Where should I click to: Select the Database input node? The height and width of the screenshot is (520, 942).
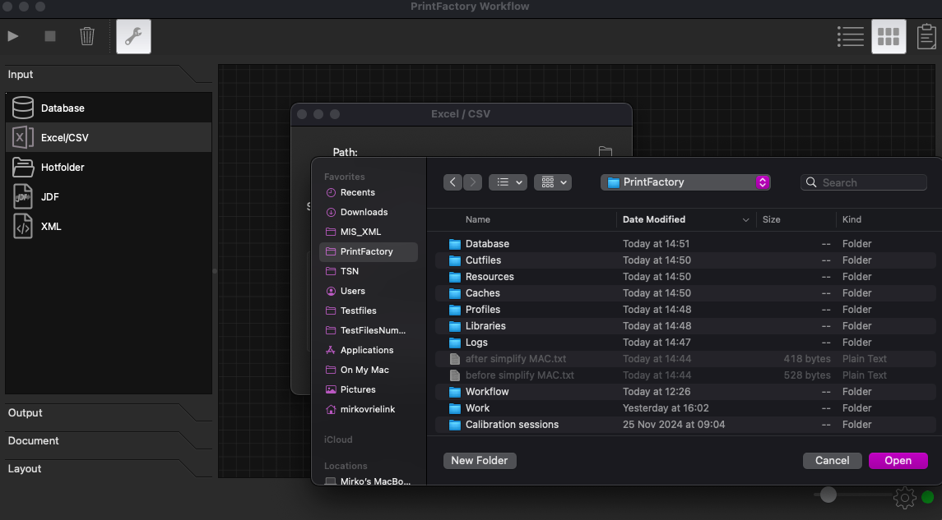(109, 108)
